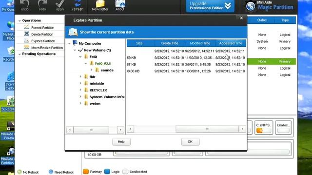Viewport: 312px width, 175px height.
Task: Click the redo toolbar icon
Action: coord(42,5)
